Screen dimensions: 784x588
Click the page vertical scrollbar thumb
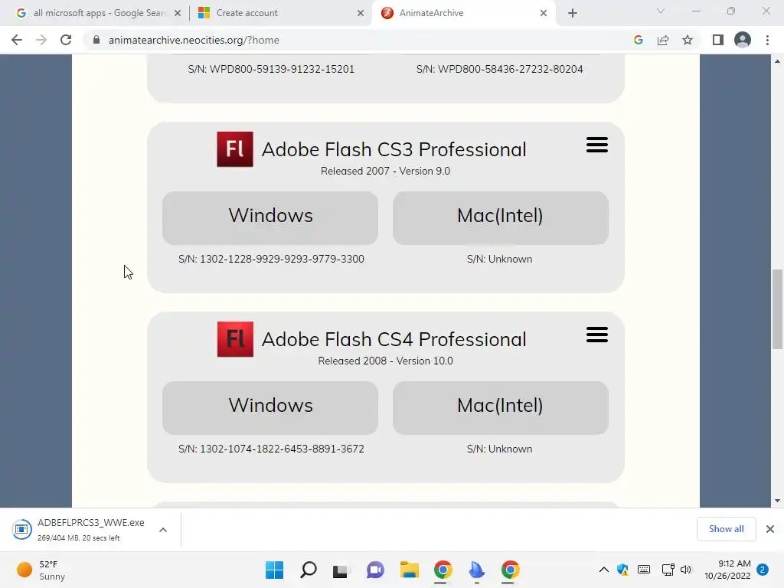pos(777,309)
